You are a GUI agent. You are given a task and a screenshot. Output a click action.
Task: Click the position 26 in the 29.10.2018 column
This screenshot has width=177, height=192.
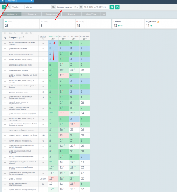(82, 146)
